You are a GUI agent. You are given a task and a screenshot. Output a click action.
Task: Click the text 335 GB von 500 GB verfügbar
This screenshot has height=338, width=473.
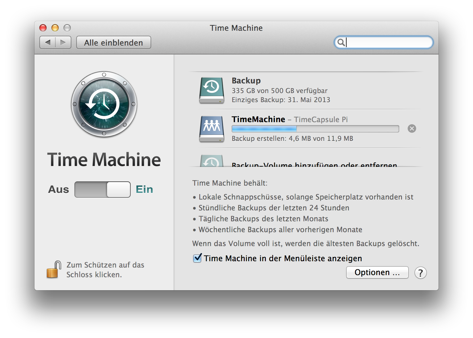[x=279, y=91]
